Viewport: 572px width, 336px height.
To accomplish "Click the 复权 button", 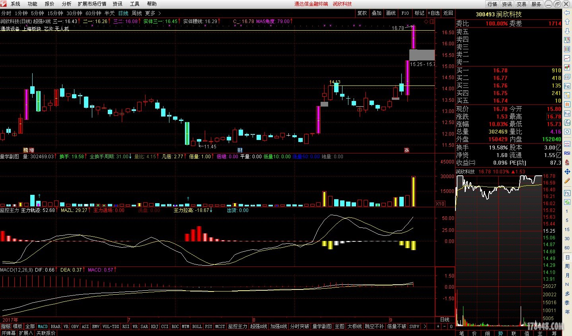I will (362, 13).
